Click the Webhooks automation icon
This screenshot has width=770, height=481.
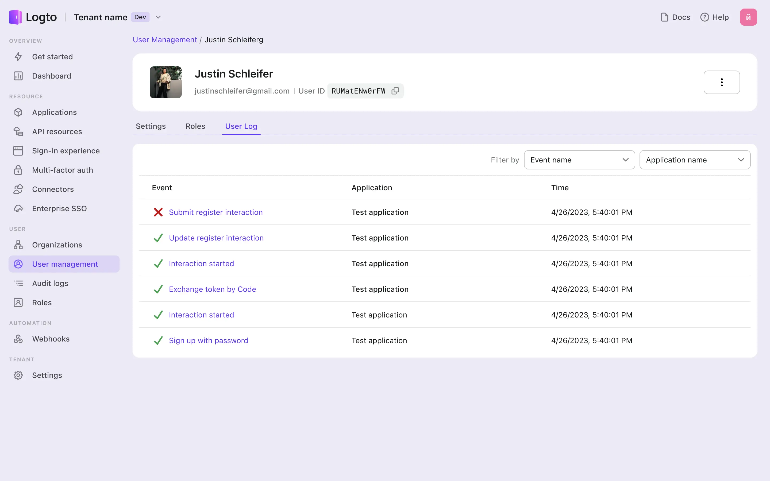pos(18,339)
